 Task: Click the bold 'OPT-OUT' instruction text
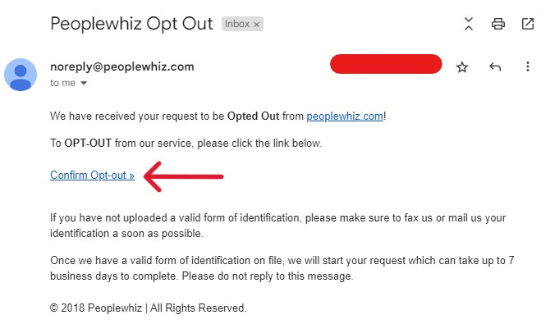click(88, 143)
